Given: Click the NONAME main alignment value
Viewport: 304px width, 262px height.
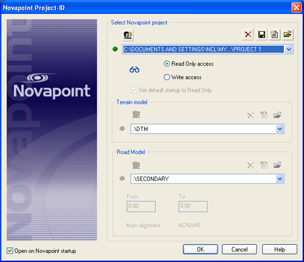Looking at the screenshot, I should tap(190, 226).
